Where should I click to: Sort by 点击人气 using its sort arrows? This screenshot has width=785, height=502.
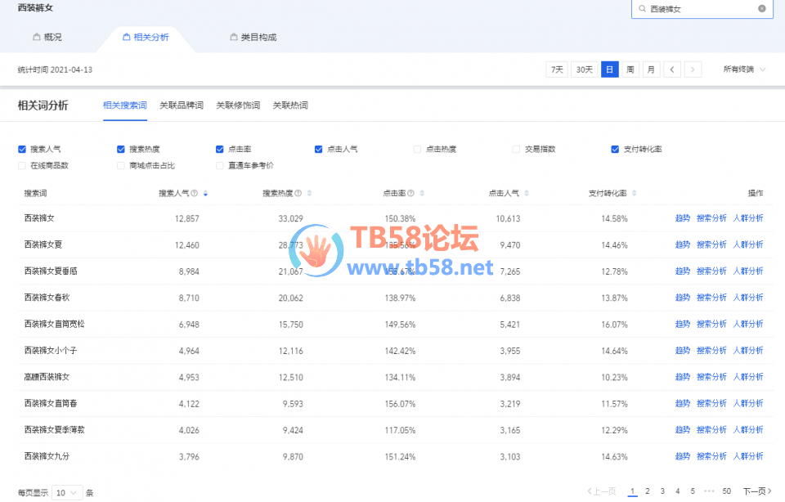(527, 193)
